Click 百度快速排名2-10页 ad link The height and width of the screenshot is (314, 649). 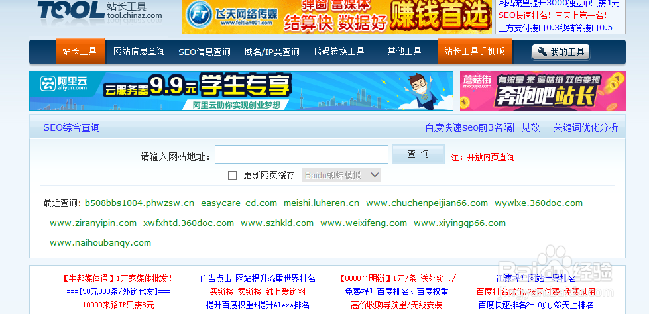[x=536, y=305]
